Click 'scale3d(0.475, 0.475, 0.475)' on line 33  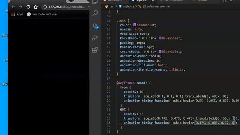click(x=169, y=118)
